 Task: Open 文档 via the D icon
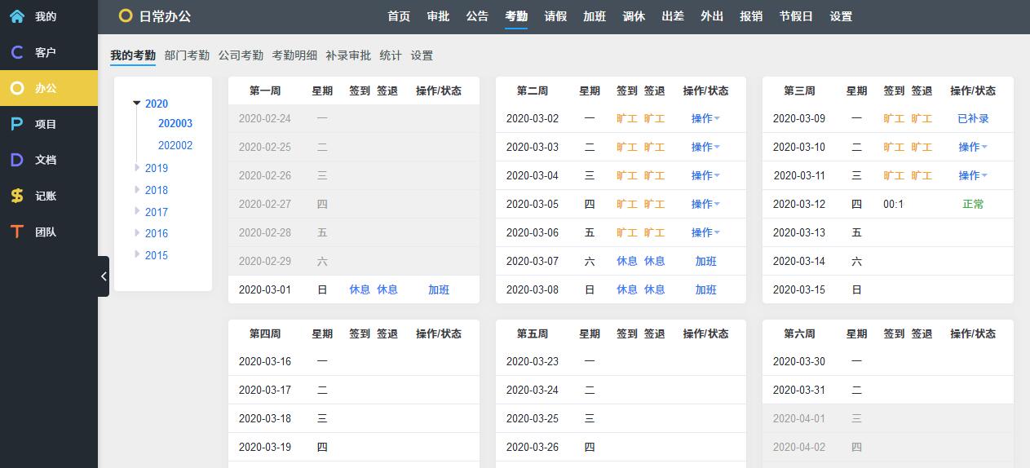(16, 160)
